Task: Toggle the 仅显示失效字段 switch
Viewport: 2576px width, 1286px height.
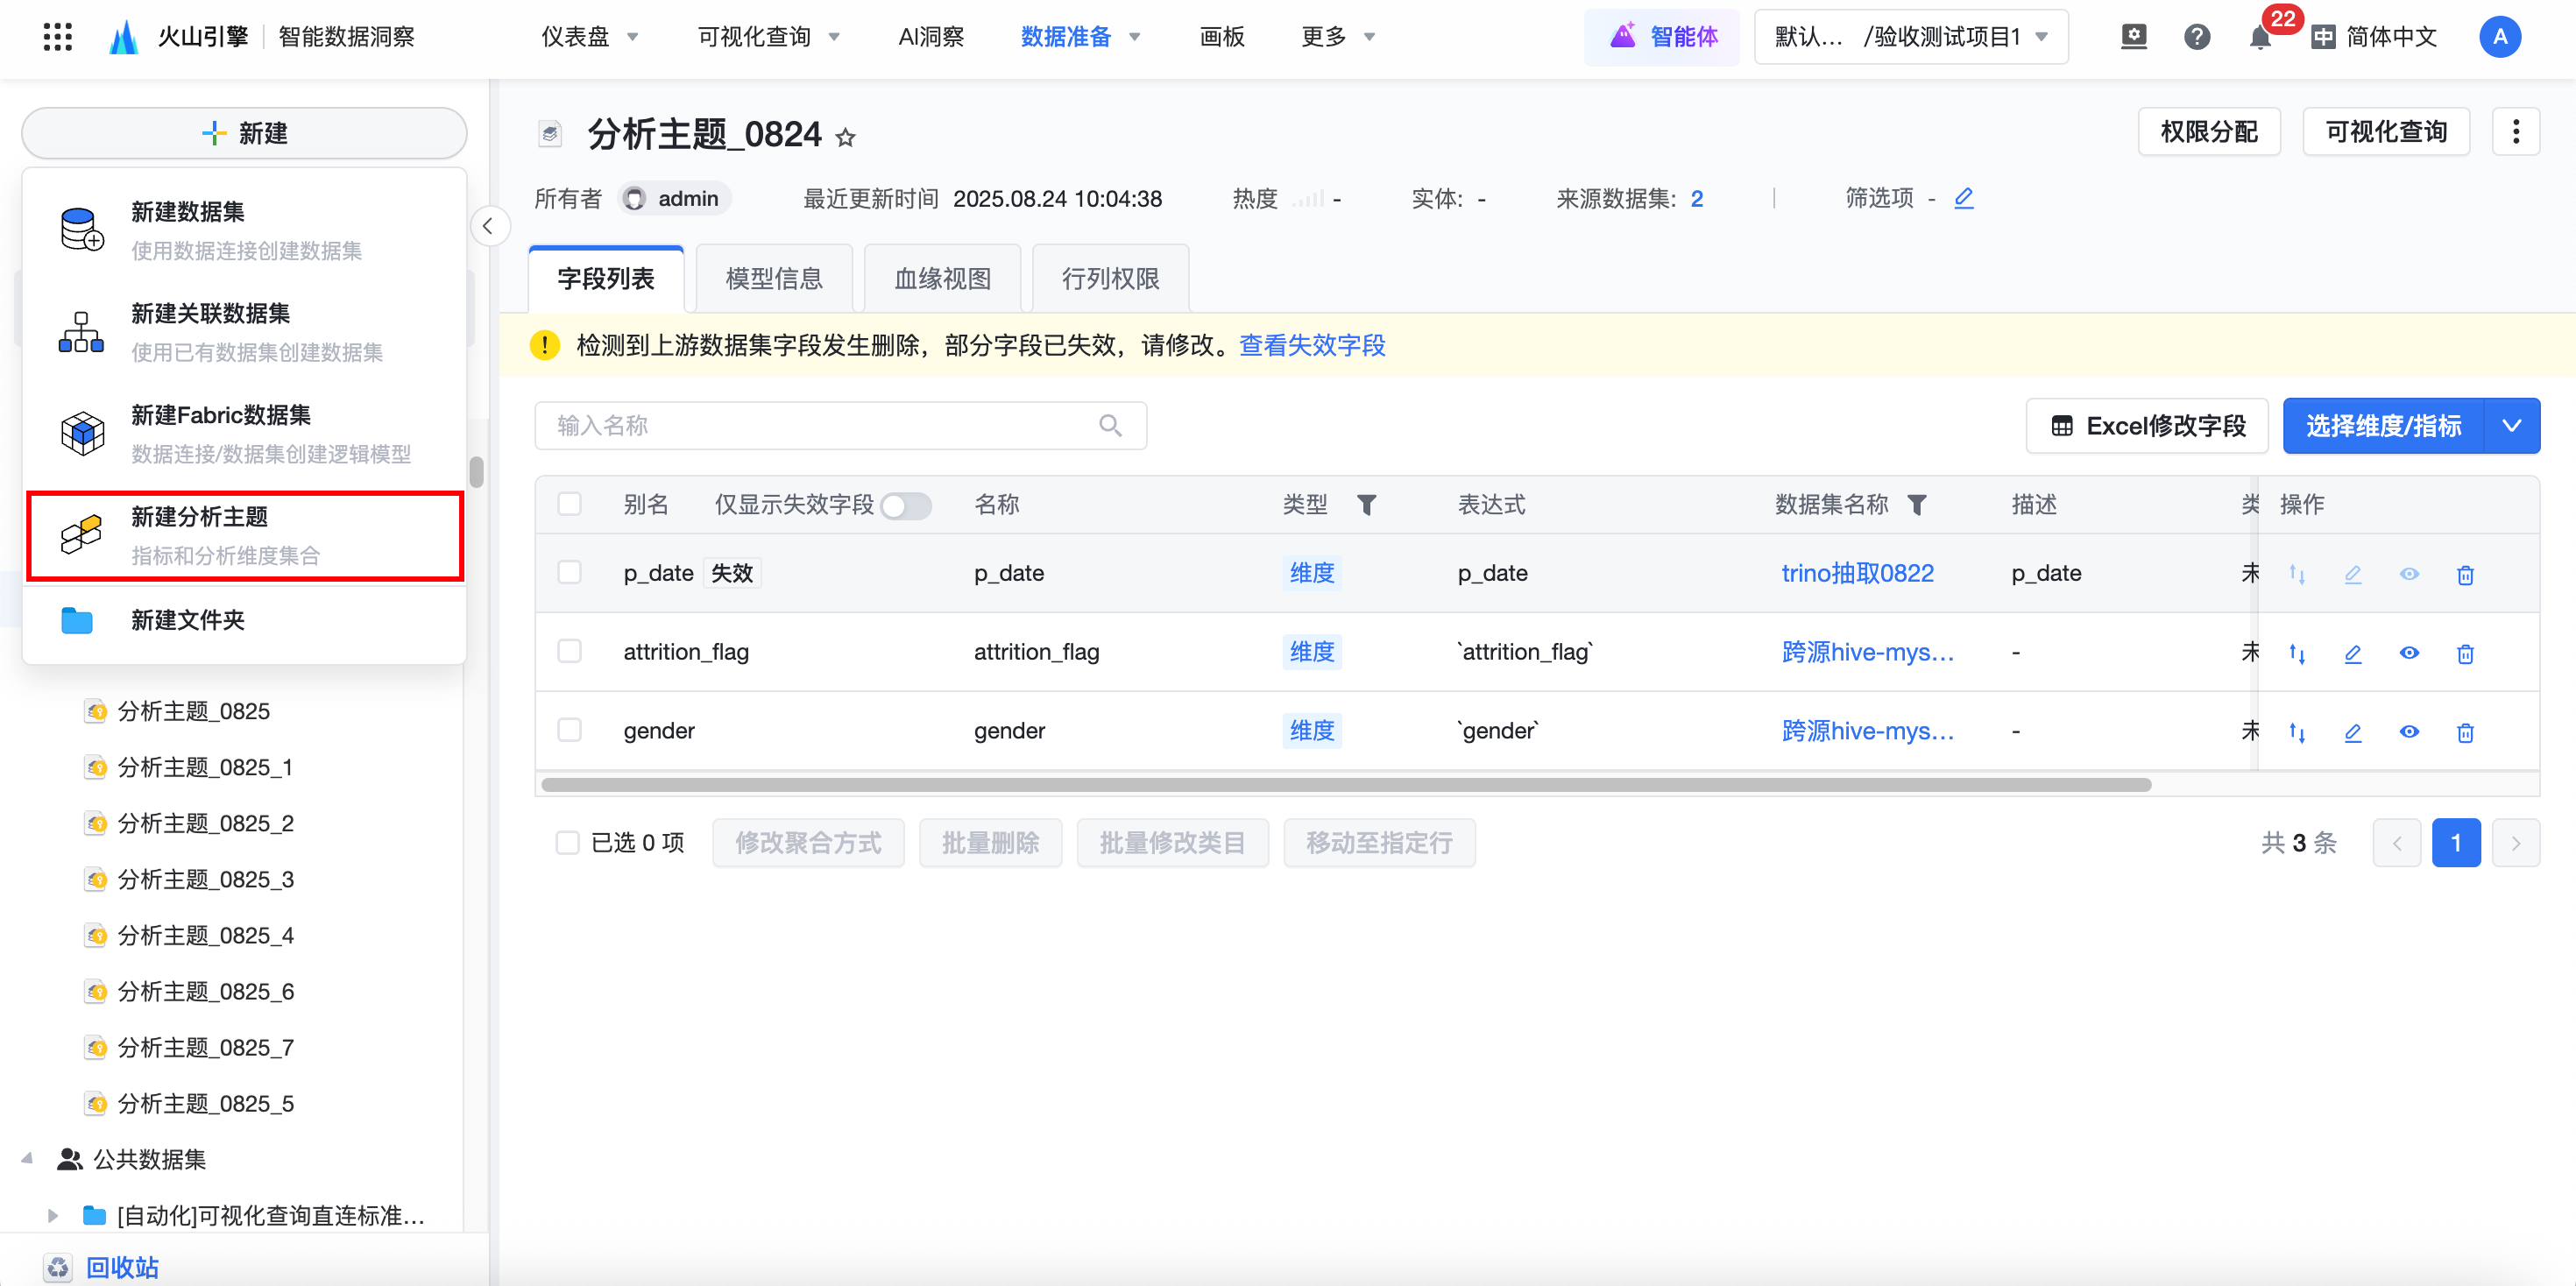Action: (x=906, y=506)
